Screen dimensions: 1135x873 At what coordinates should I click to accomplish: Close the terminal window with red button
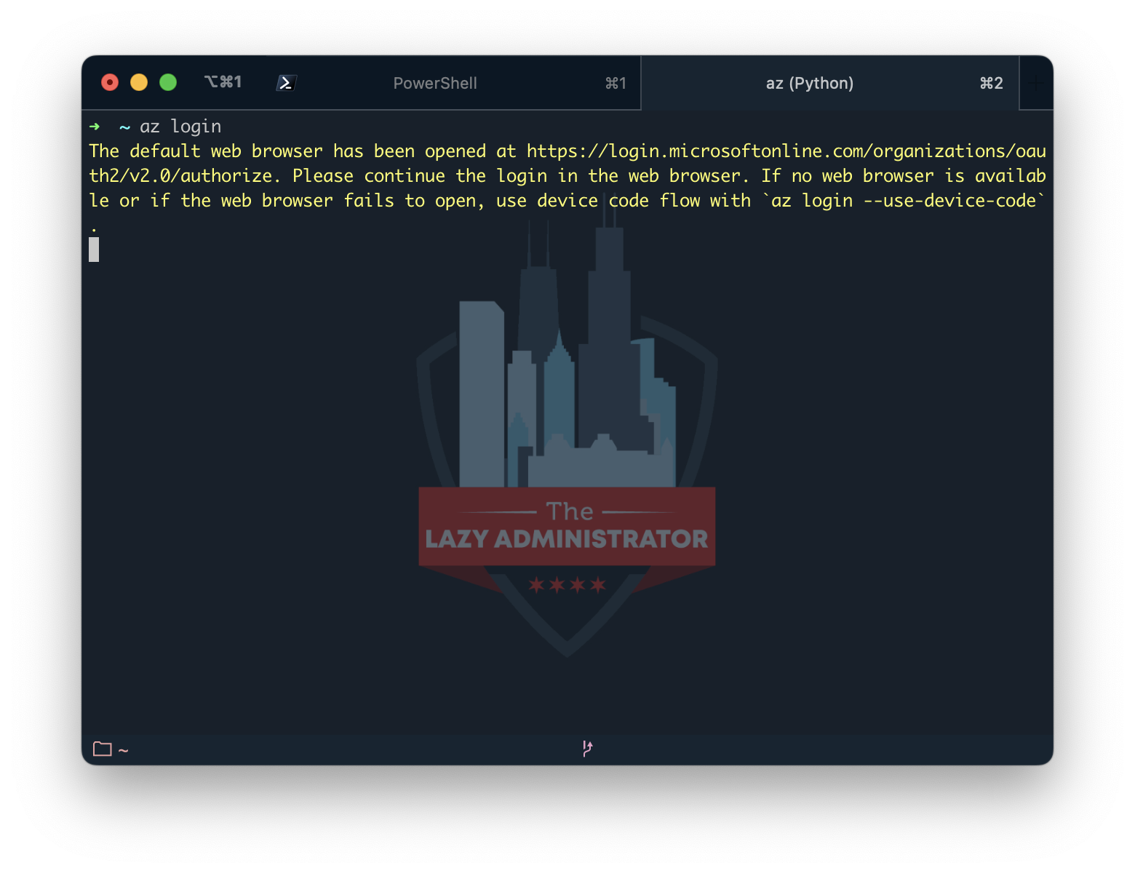tap(110, 82)
